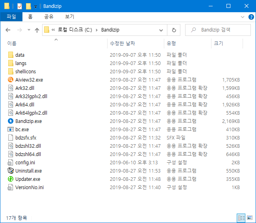Select the VersionNo.ini file name

[30, 188]
